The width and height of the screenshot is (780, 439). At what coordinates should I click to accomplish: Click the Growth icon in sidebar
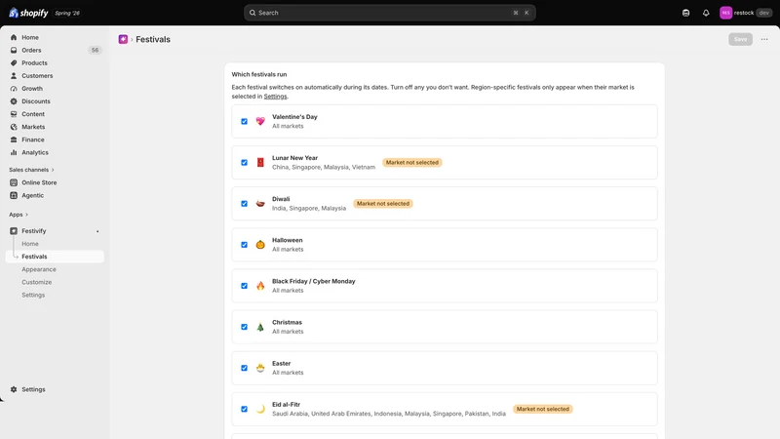(x=14, y=89)
